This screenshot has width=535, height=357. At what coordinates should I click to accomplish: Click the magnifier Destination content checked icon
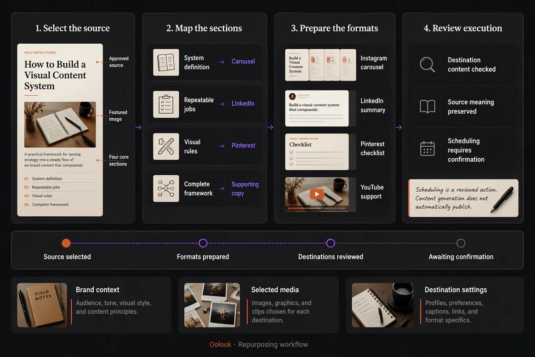[x=427, y=64]
